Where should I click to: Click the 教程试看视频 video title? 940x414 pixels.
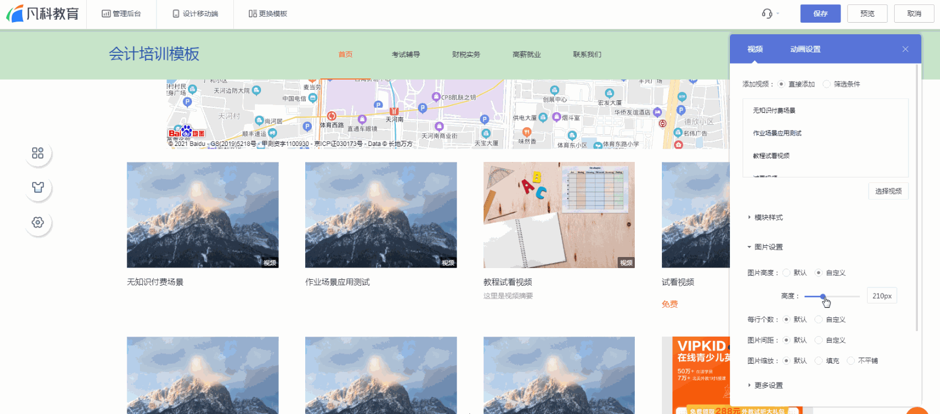(x=508, y=282)
